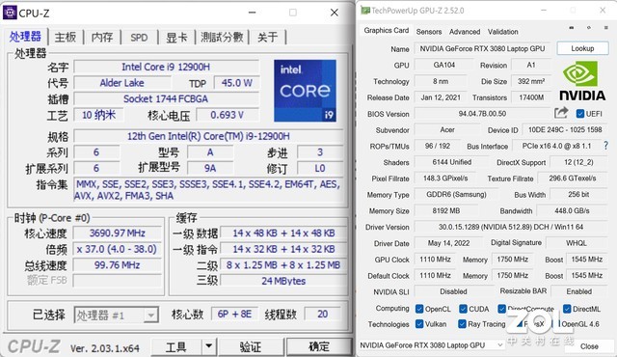Screen dimensions: 617x357
Task: Click the '45.0 W' TDP value
Action: (x=236, y=83)
